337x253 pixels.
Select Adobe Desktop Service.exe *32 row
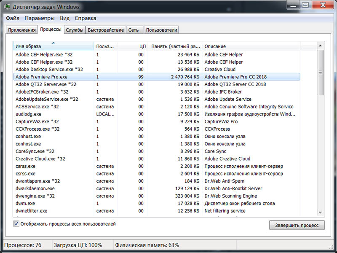[x=157, y=69]
